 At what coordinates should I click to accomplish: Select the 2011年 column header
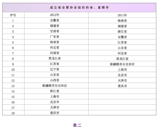pos(122,15)
